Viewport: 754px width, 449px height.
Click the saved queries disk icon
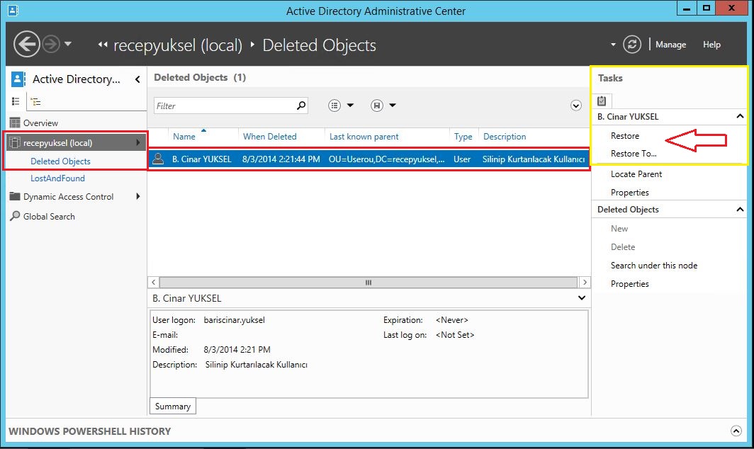(377, 106)
